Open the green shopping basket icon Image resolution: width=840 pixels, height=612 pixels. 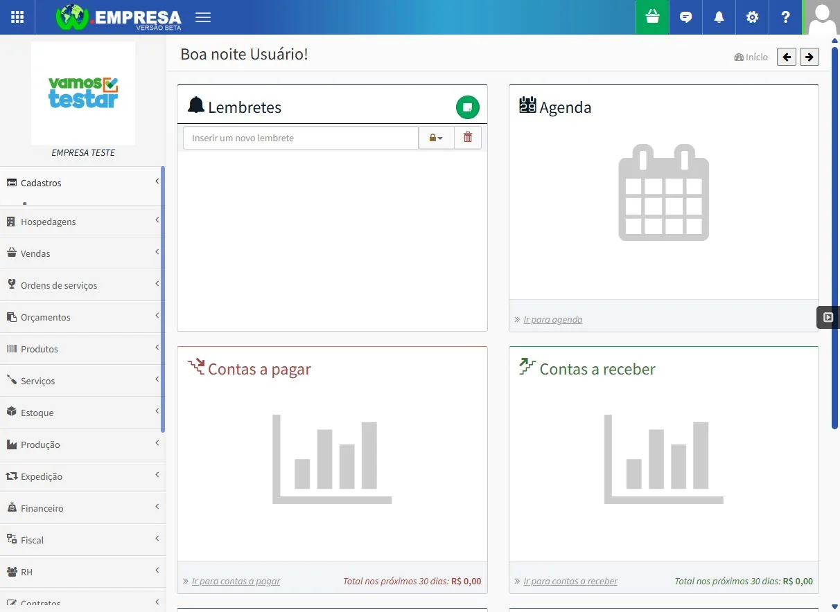point(652,17)
